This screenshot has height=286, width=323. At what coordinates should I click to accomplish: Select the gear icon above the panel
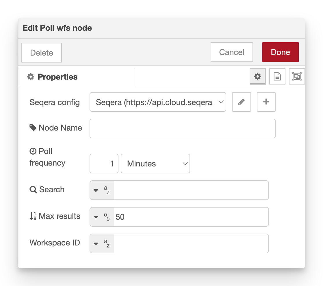[258, 76]
